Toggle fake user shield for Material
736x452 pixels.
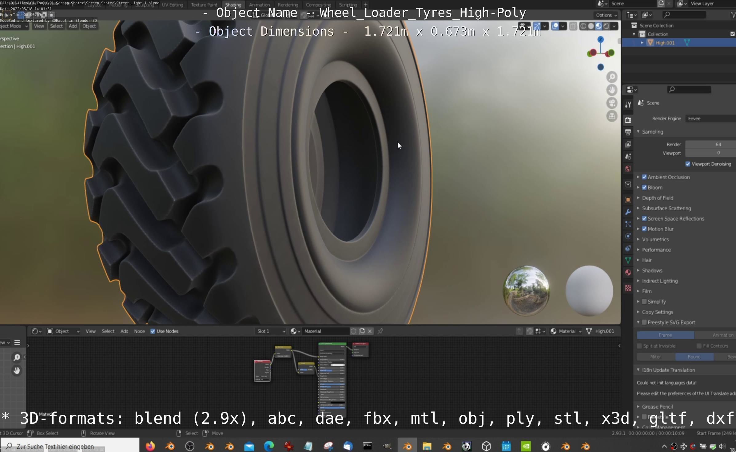353,331
